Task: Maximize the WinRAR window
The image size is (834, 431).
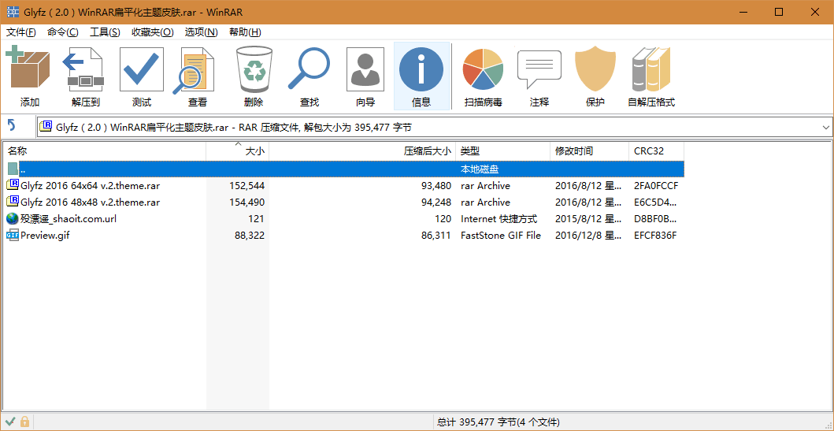Action: 779,12
